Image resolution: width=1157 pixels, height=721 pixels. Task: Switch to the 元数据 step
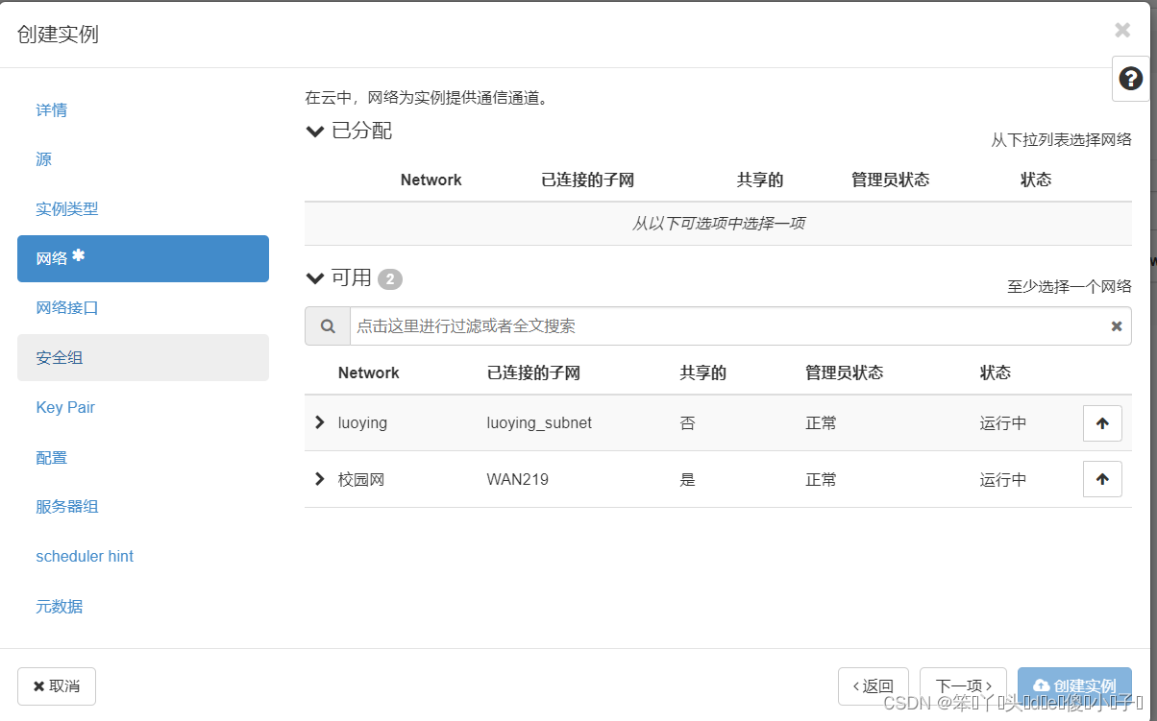(x=59, y=606)
